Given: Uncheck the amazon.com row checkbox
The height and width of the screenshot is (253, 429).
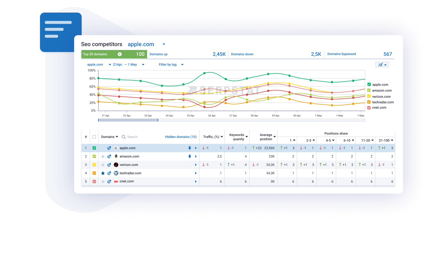Looking at the screenshot, I should tap(94, 156).
